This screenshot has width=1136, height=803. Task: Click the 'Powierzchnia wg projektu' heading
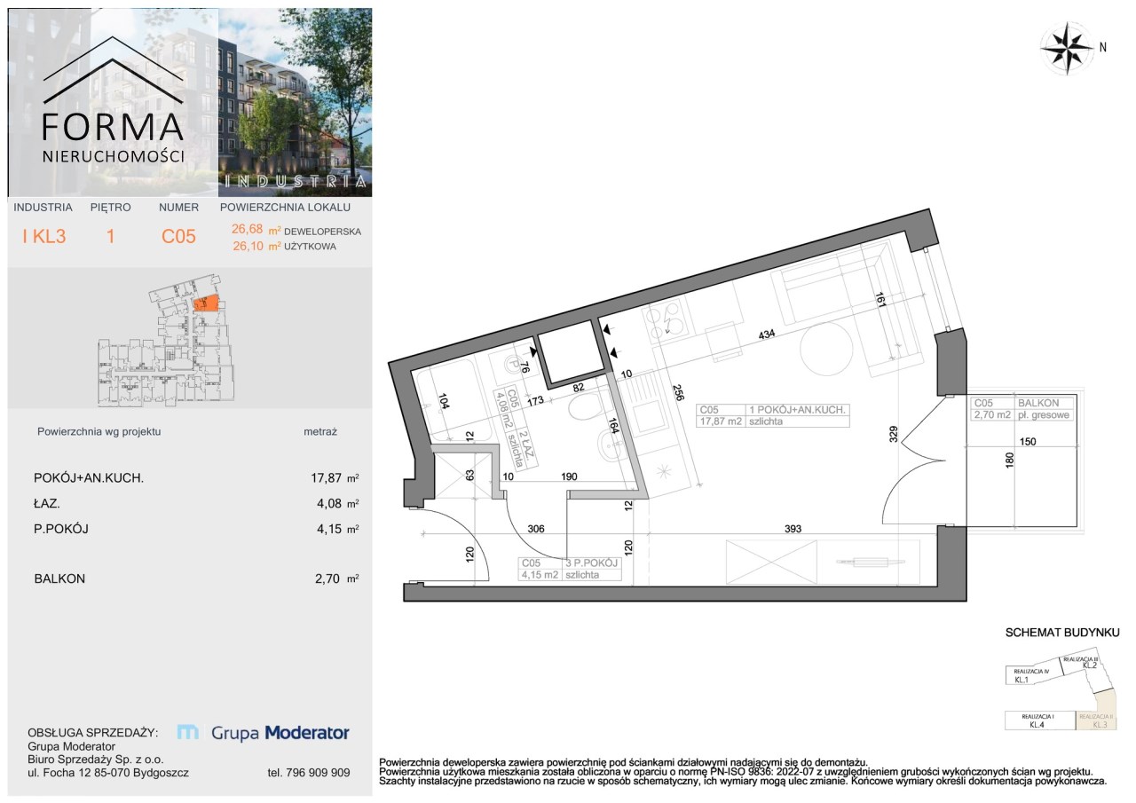[x=99, y=432]
